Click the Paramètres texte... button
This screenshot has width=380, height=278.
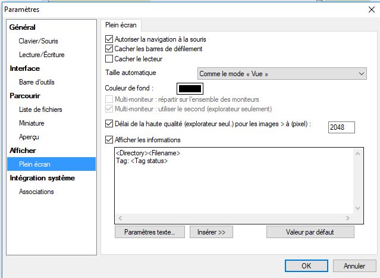(x=150, y=232)
